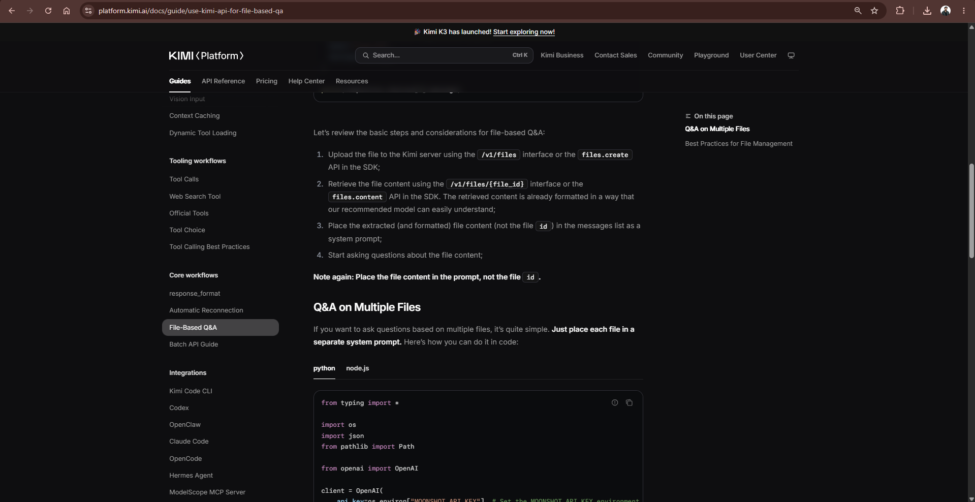Open the browser home page
This screenshot has height=502, width=975.
pos(67,11)
